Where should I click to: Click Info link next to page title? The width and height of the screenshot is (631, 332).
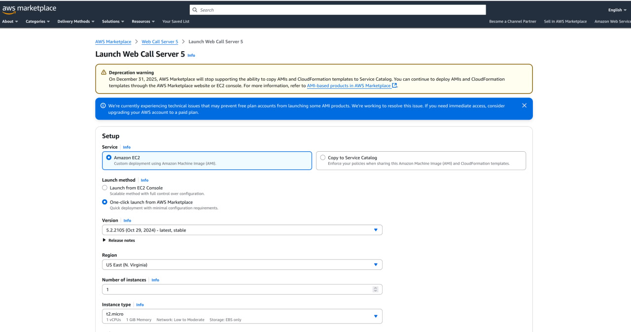pyautogui.click(x=191, y=55)
